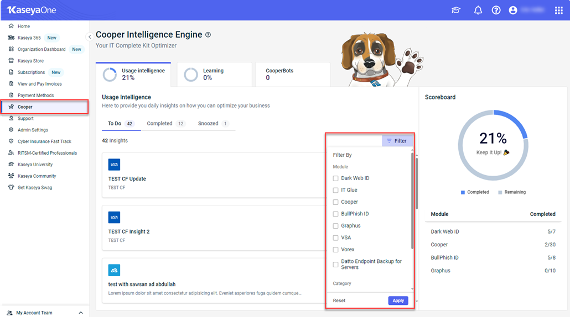Click Reset in the filter panel

(x=339, y=300)
